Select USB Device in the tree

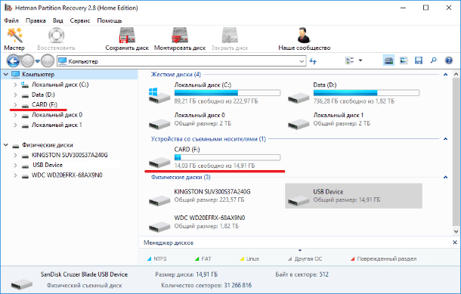point(48,165)
